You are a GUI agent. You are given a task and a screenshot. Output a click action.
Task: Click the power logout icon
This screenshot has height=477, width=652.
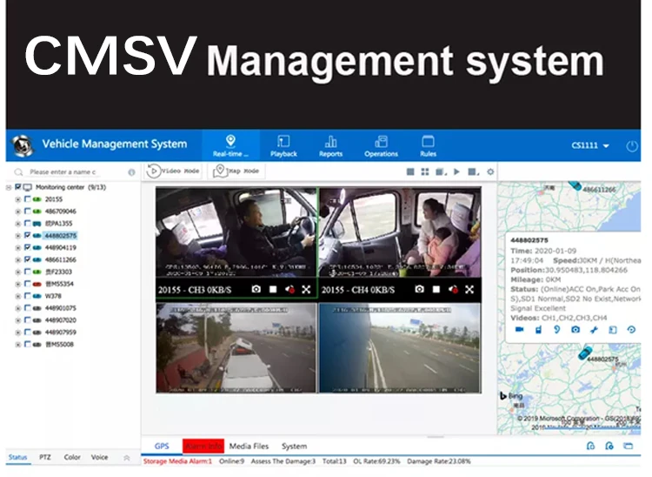(632, 145)
